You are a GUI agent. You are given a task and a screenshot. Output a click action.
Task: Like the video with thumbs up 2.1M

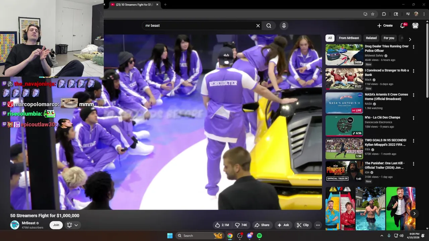[x=222, y=225]
